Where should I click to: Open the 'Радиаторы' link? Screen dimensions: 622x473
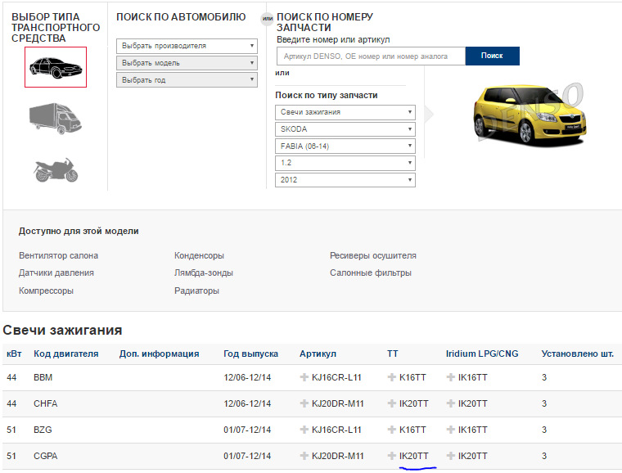tap(196, 291)
